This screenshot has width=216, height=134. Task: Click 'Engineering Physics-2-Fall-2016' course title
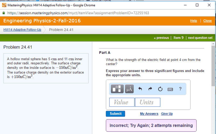(x=42, y=21)
